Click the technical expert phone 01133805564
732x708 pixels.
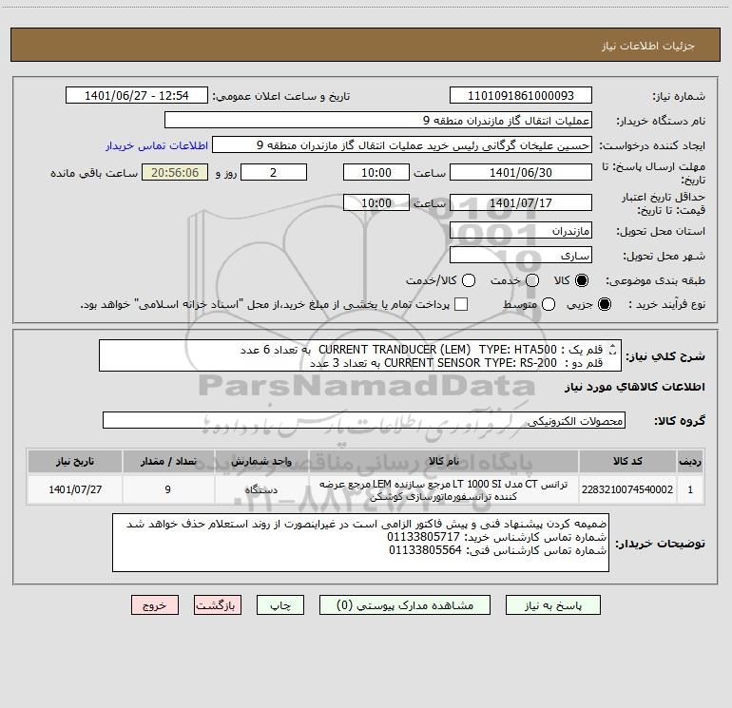point(425,550)
